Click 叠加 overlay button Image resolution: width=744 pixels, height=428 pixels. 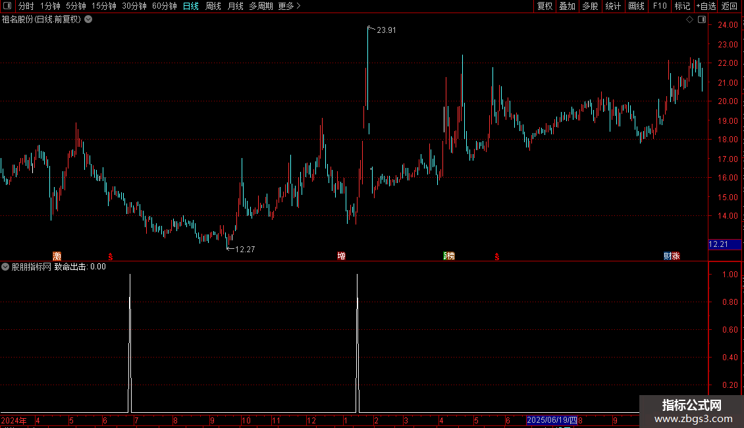(x=567, y=6)
